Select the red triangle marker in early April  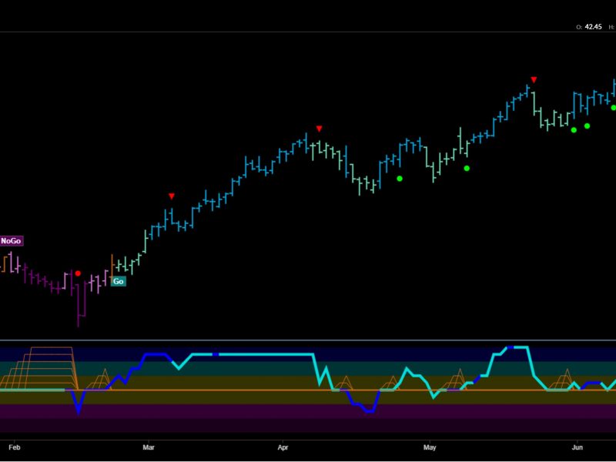tap(319, 129)
